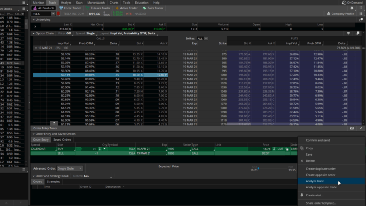Click the order price lock icon
The height and width of the screenshot is (206, 366).
click(x=287, y=149)
